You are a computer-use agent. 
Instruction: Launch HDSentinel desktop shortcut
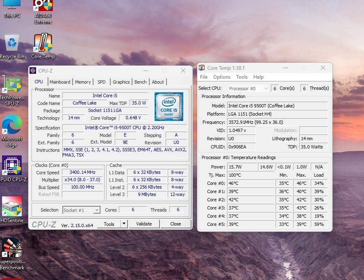pos(11,209)
